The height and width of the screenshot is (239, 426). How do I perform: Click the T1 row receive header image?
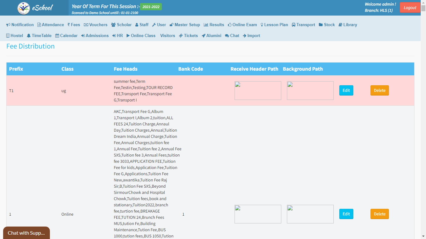point(258,91)
